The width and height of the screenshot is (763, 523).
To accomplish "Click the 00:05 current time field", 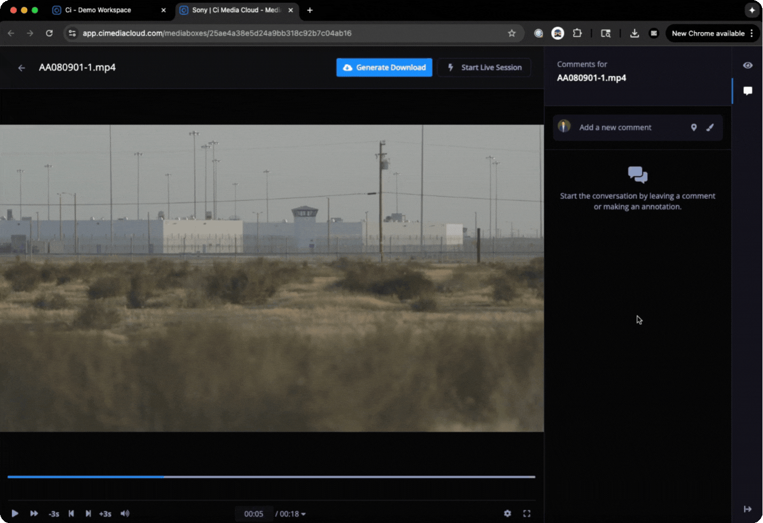I will [254, 514].
